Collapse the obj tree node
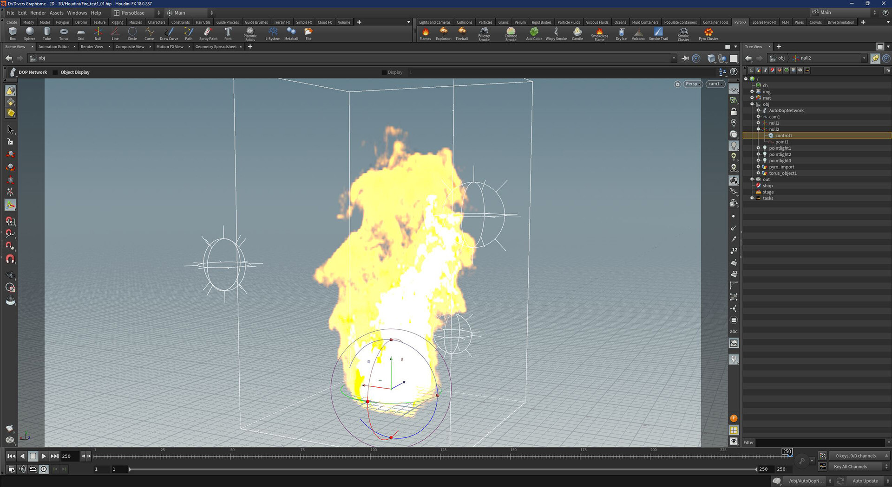This screenshot has width=892, height=487. pyautogui.click(x=752, y=104)
